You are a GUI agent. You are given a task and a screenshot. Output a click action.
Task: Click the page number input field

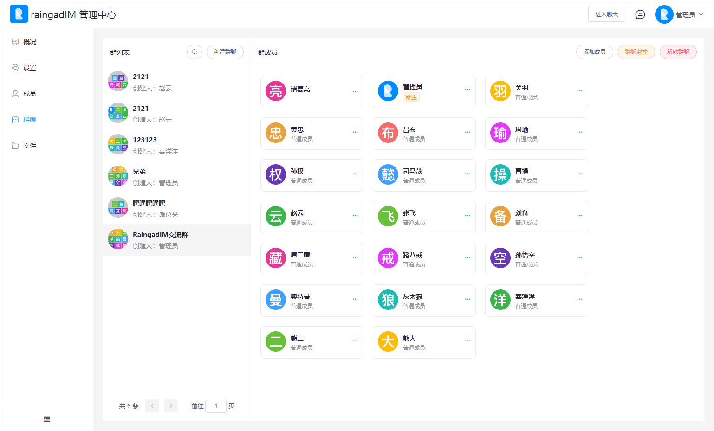(216, 405)
